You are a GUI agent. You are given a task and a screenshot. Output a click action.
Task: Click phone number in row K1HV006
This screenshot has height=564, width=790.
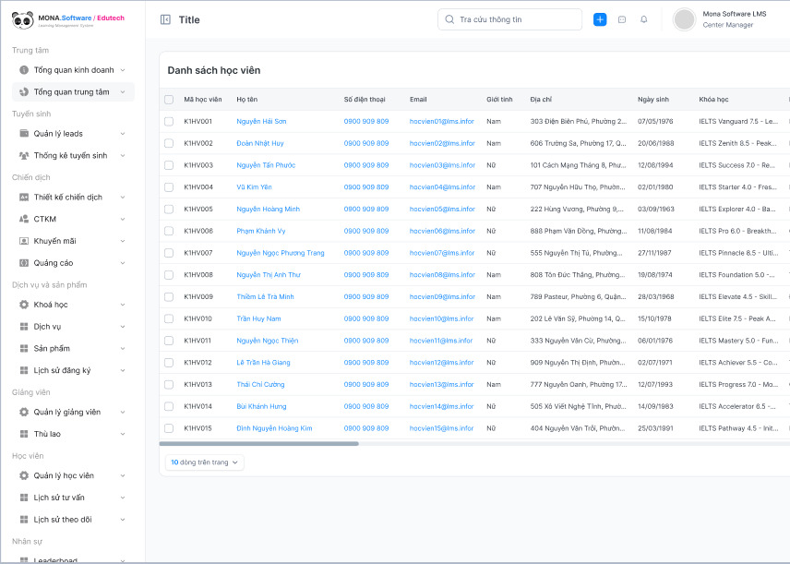366,231
